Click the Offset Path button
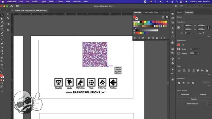Image resolution: width=212 pixels, height=119 pixels. pyautogui.click(x=185, y=95)
